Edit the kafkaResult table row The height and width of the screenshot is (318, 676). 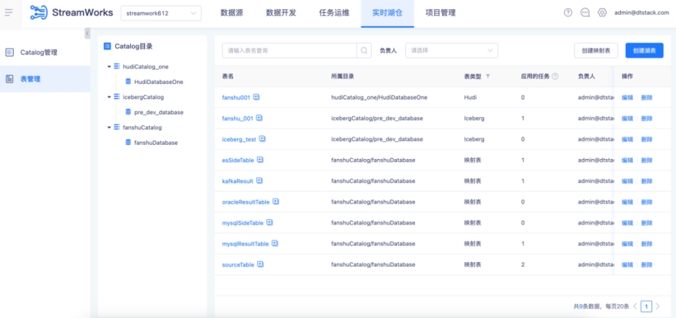(627, 181)
